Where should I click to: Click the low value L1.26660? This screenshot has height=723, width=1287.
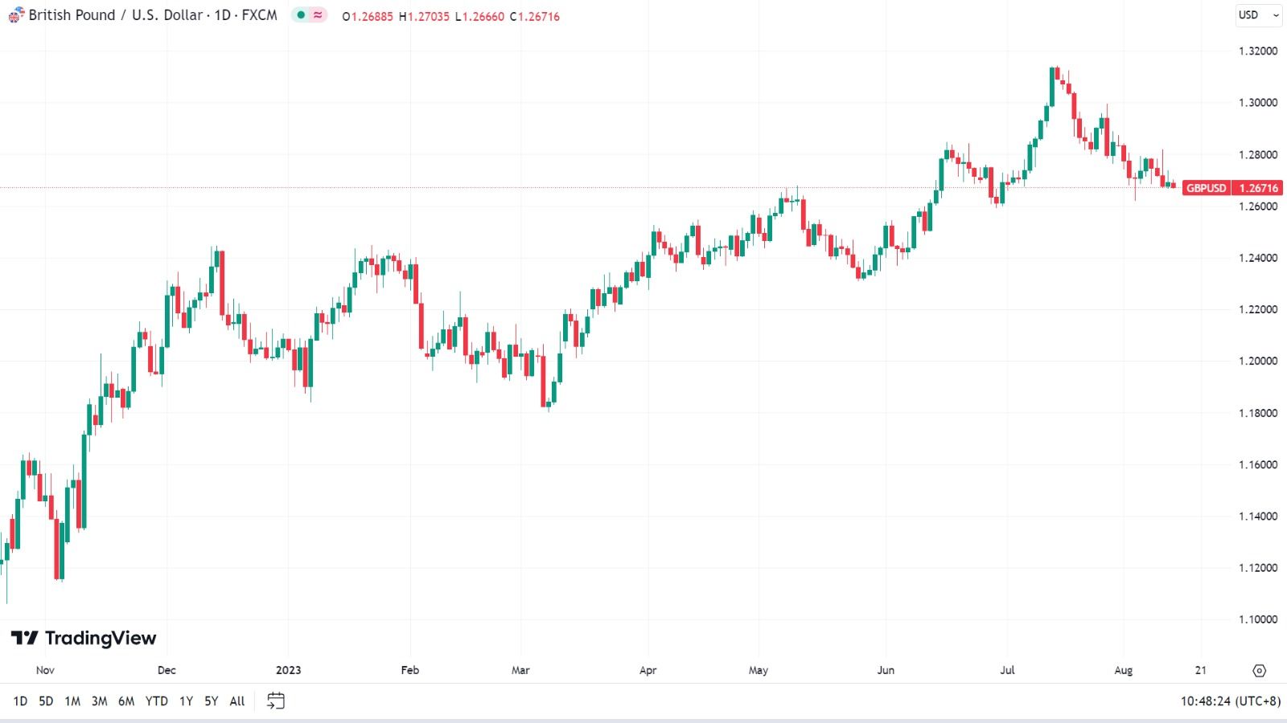pos(479,16)
